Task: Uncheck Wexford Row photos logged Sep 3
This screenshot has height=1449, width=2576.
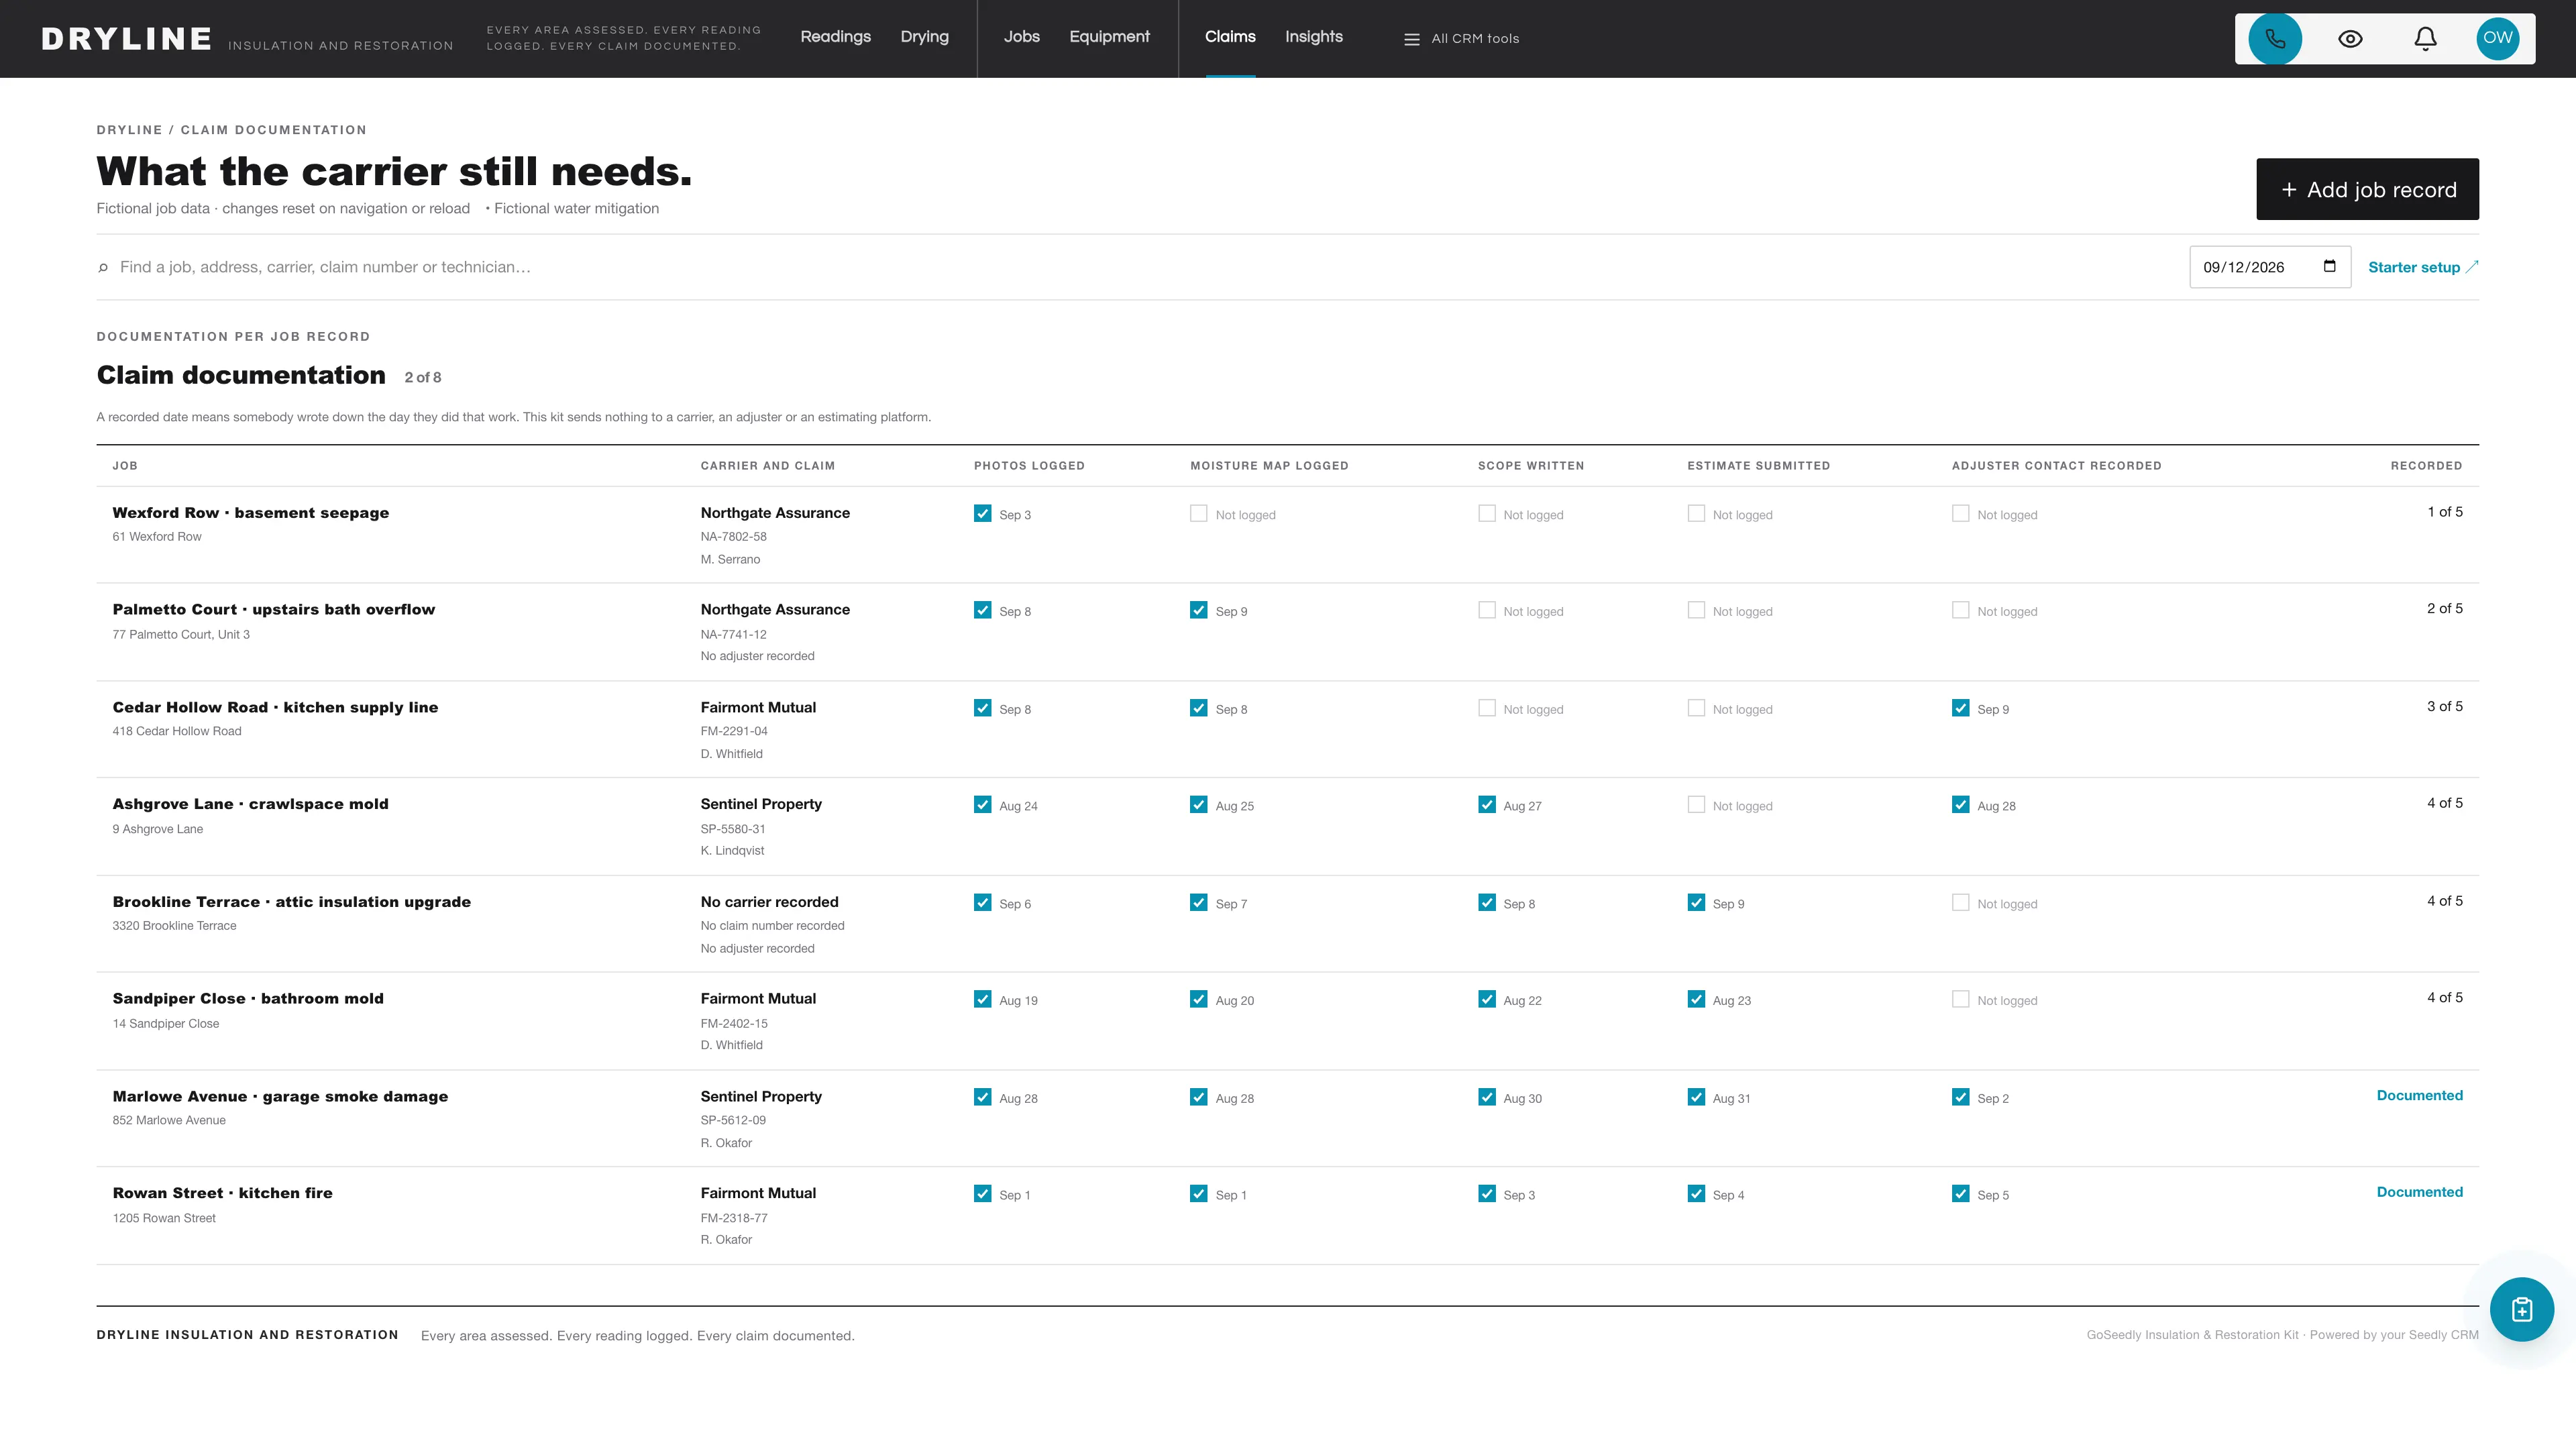Action: click(982, 513)
